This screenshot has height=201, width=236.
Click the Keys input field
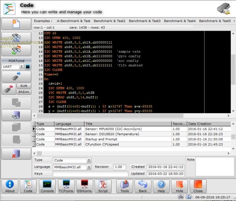(x=90, y=173)
